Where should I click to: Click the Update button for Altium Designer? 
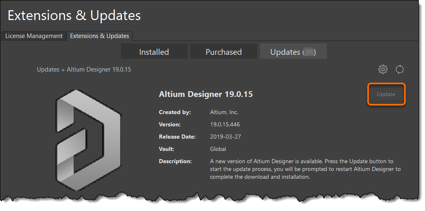coord(386,94)
